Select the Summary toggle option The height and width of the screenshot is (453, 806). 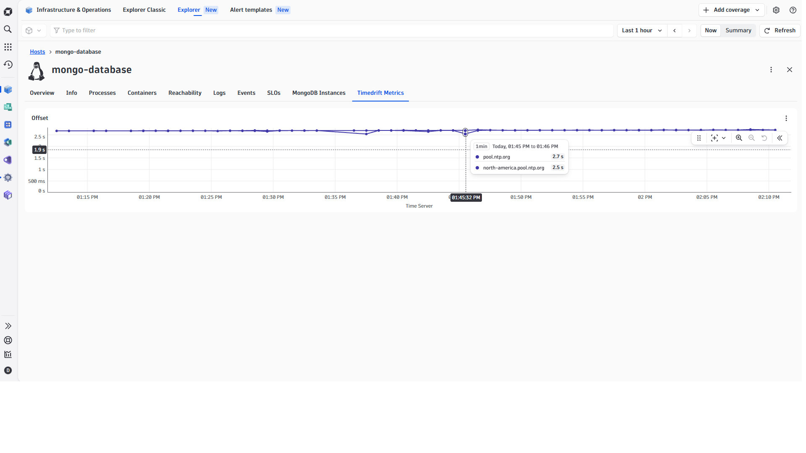pyautogui.click(x=738, y=31)
